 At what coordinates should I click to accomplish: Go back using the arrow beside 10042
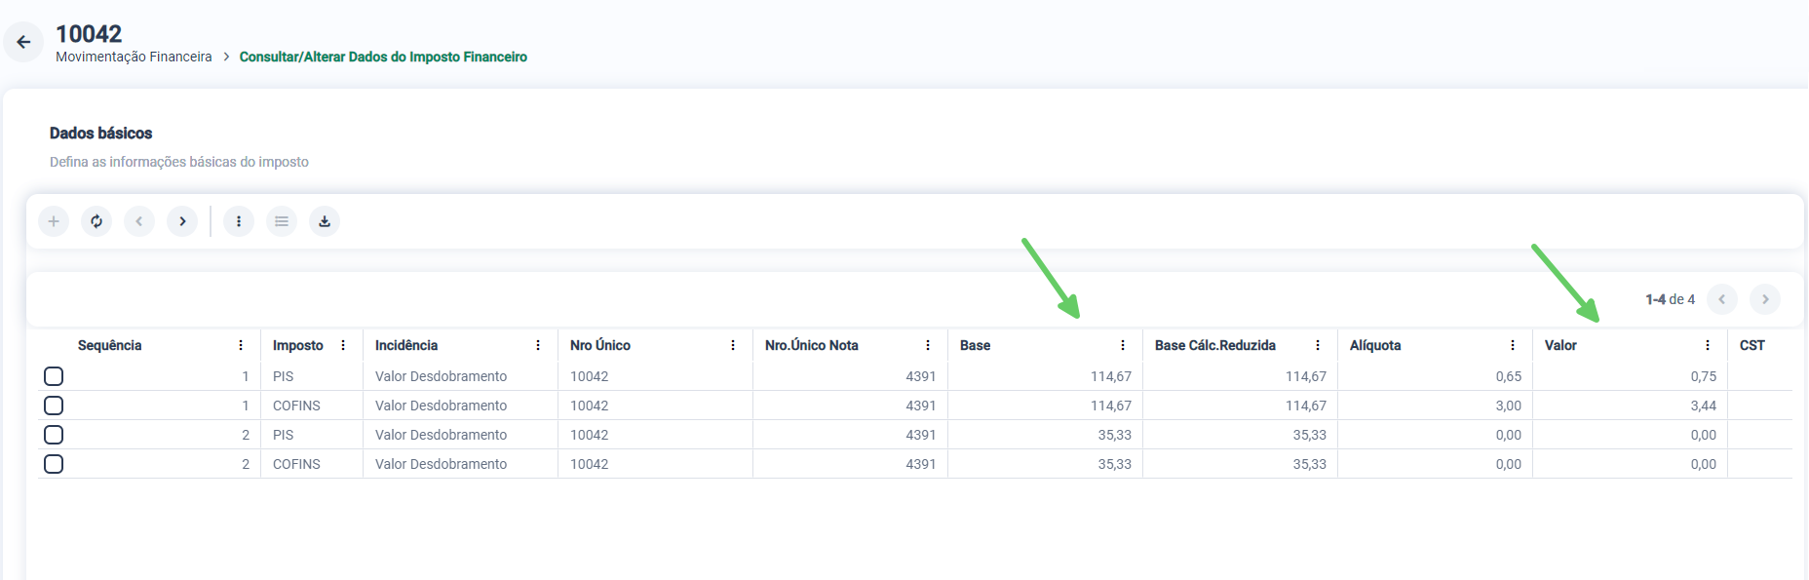click(x=23, y=42)
